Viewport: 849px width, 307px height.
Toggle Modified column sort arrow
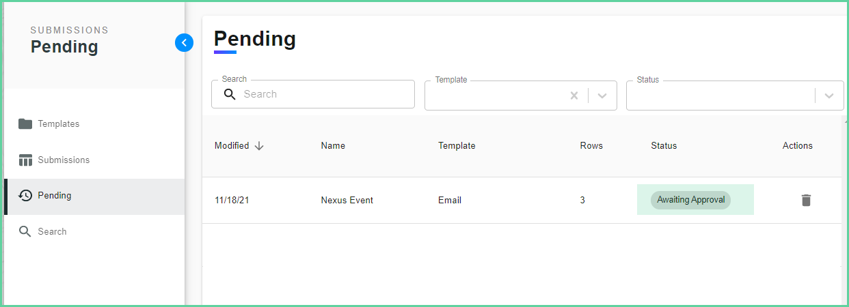click(x=259, y=145)
